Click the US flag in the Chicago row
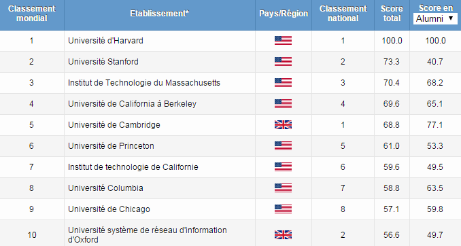This screenshot has height=246, width=461. (283, 209)
